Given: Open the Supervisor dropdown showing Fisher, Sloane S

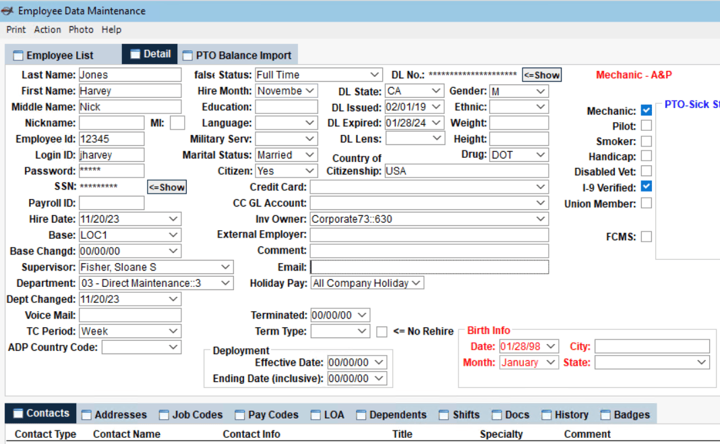Looking at the screenshot, I should tap(227, 267).
